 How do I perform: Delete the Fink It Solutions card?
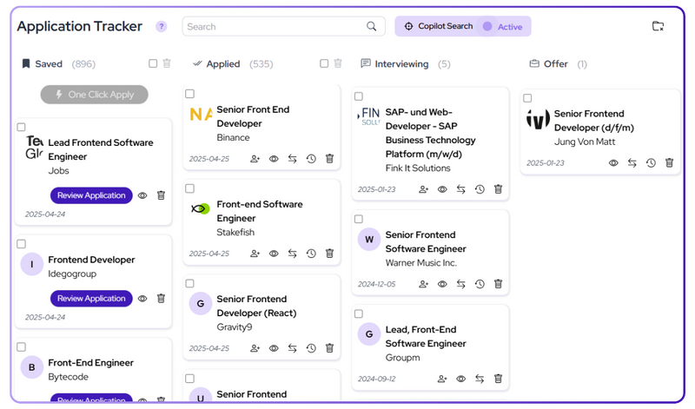click(498, 189)
